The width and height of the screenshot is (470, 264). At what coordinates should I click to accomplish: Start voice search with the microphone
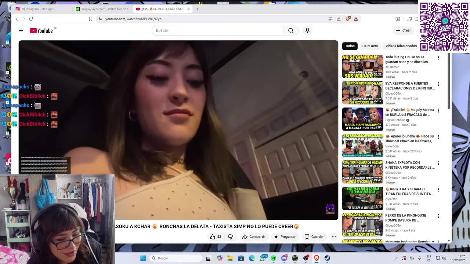[x=307, y=30]
